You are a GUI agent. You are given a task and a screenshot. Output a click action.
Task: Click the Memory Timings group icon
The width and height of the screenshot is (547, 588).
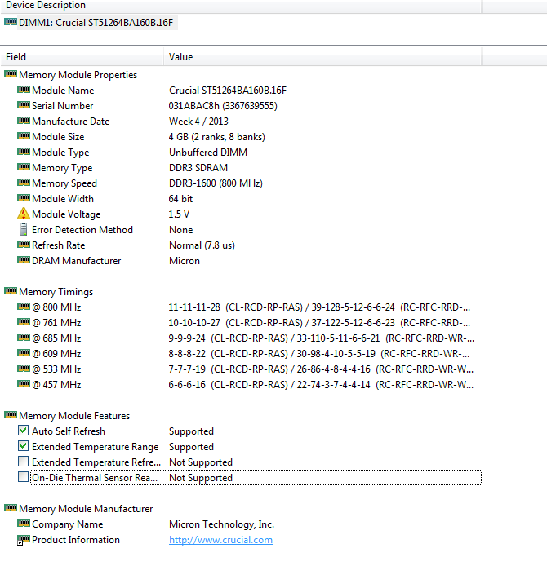(11, 291)
